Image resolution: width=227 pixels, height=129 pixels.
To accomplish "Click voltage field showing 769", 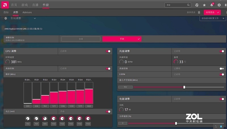I will click(36, 124).
